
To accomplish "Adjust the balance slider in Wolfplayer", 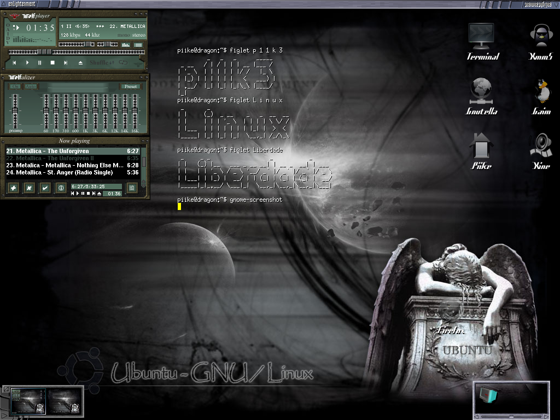I will coord(107,44).
